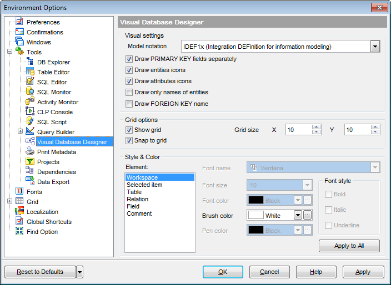391x285 pixels.
Task: Click the Grid size X input field
Action: pyautogui.click(x=298, y=130)
